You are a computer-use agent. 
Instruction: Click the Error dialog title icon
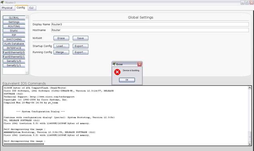pos(114,64)
